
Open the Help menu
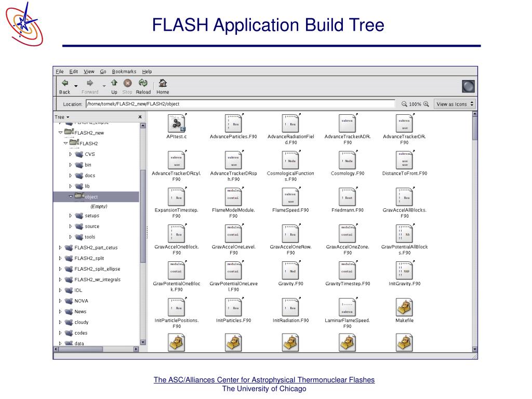coord(147,72)
